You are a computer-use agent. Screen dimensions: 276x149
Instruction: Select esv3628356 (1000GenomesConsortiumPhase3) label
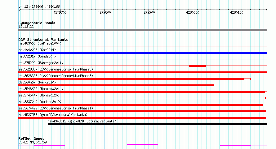tap(56, 76)
